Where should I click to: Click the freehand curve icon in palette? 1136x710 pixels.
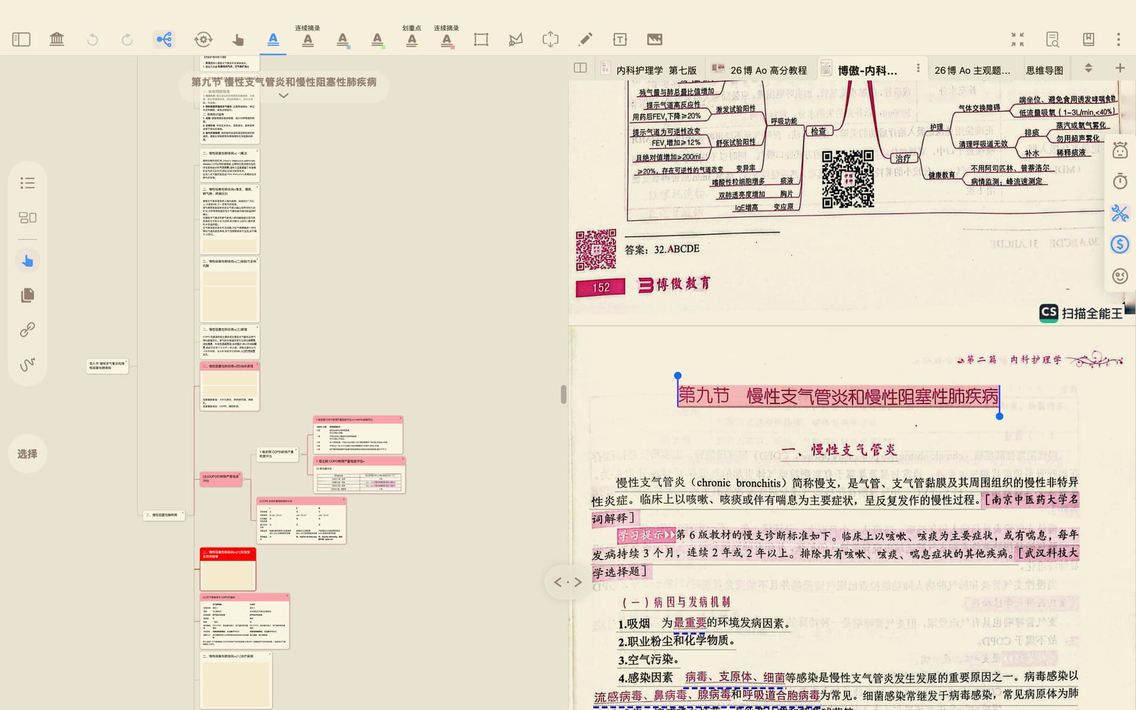tap(27, 364)
